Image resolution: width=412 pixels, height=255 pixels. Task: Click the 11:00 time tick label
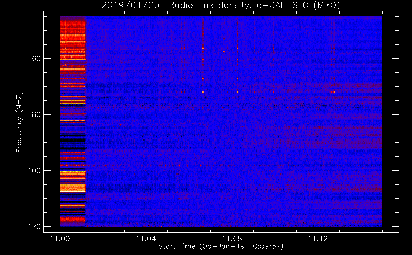coord(60,239)
